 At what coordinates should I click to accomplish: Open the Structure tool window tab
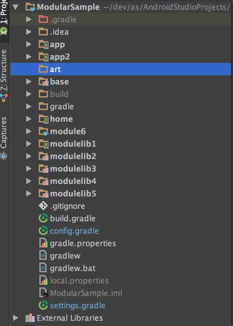[4, 70]
